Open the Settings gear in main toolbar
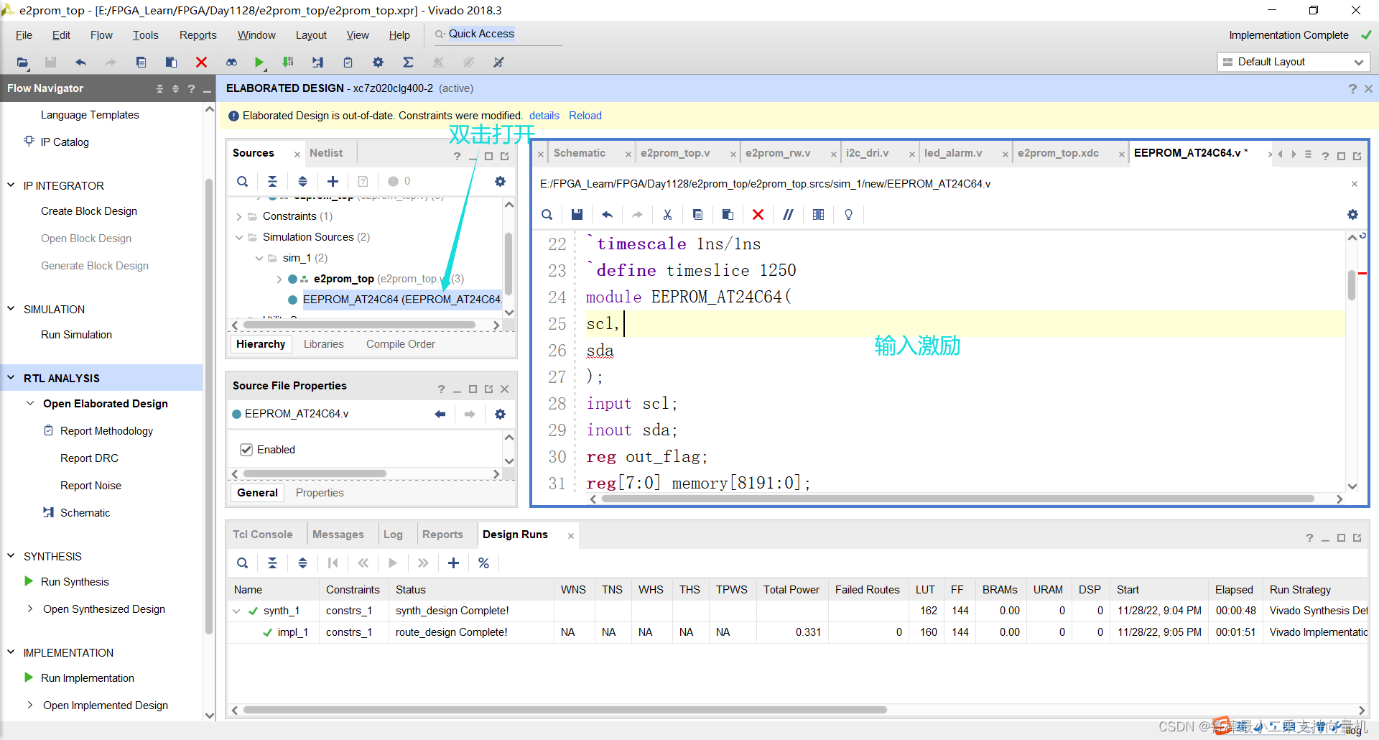 378,63
